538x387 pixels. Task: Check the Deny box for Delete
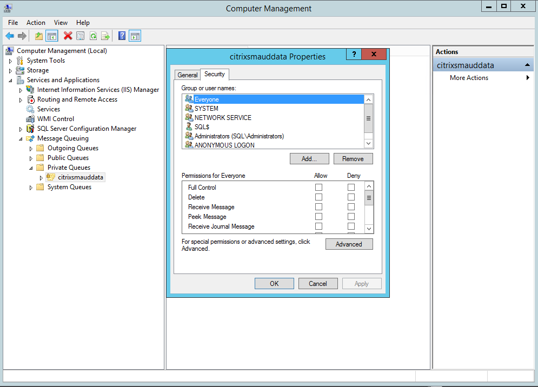pyautogui.click(x=351, y=197)
